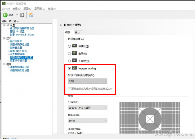
Task: Open the 桌面(K) menu
Action: point(27,9)
